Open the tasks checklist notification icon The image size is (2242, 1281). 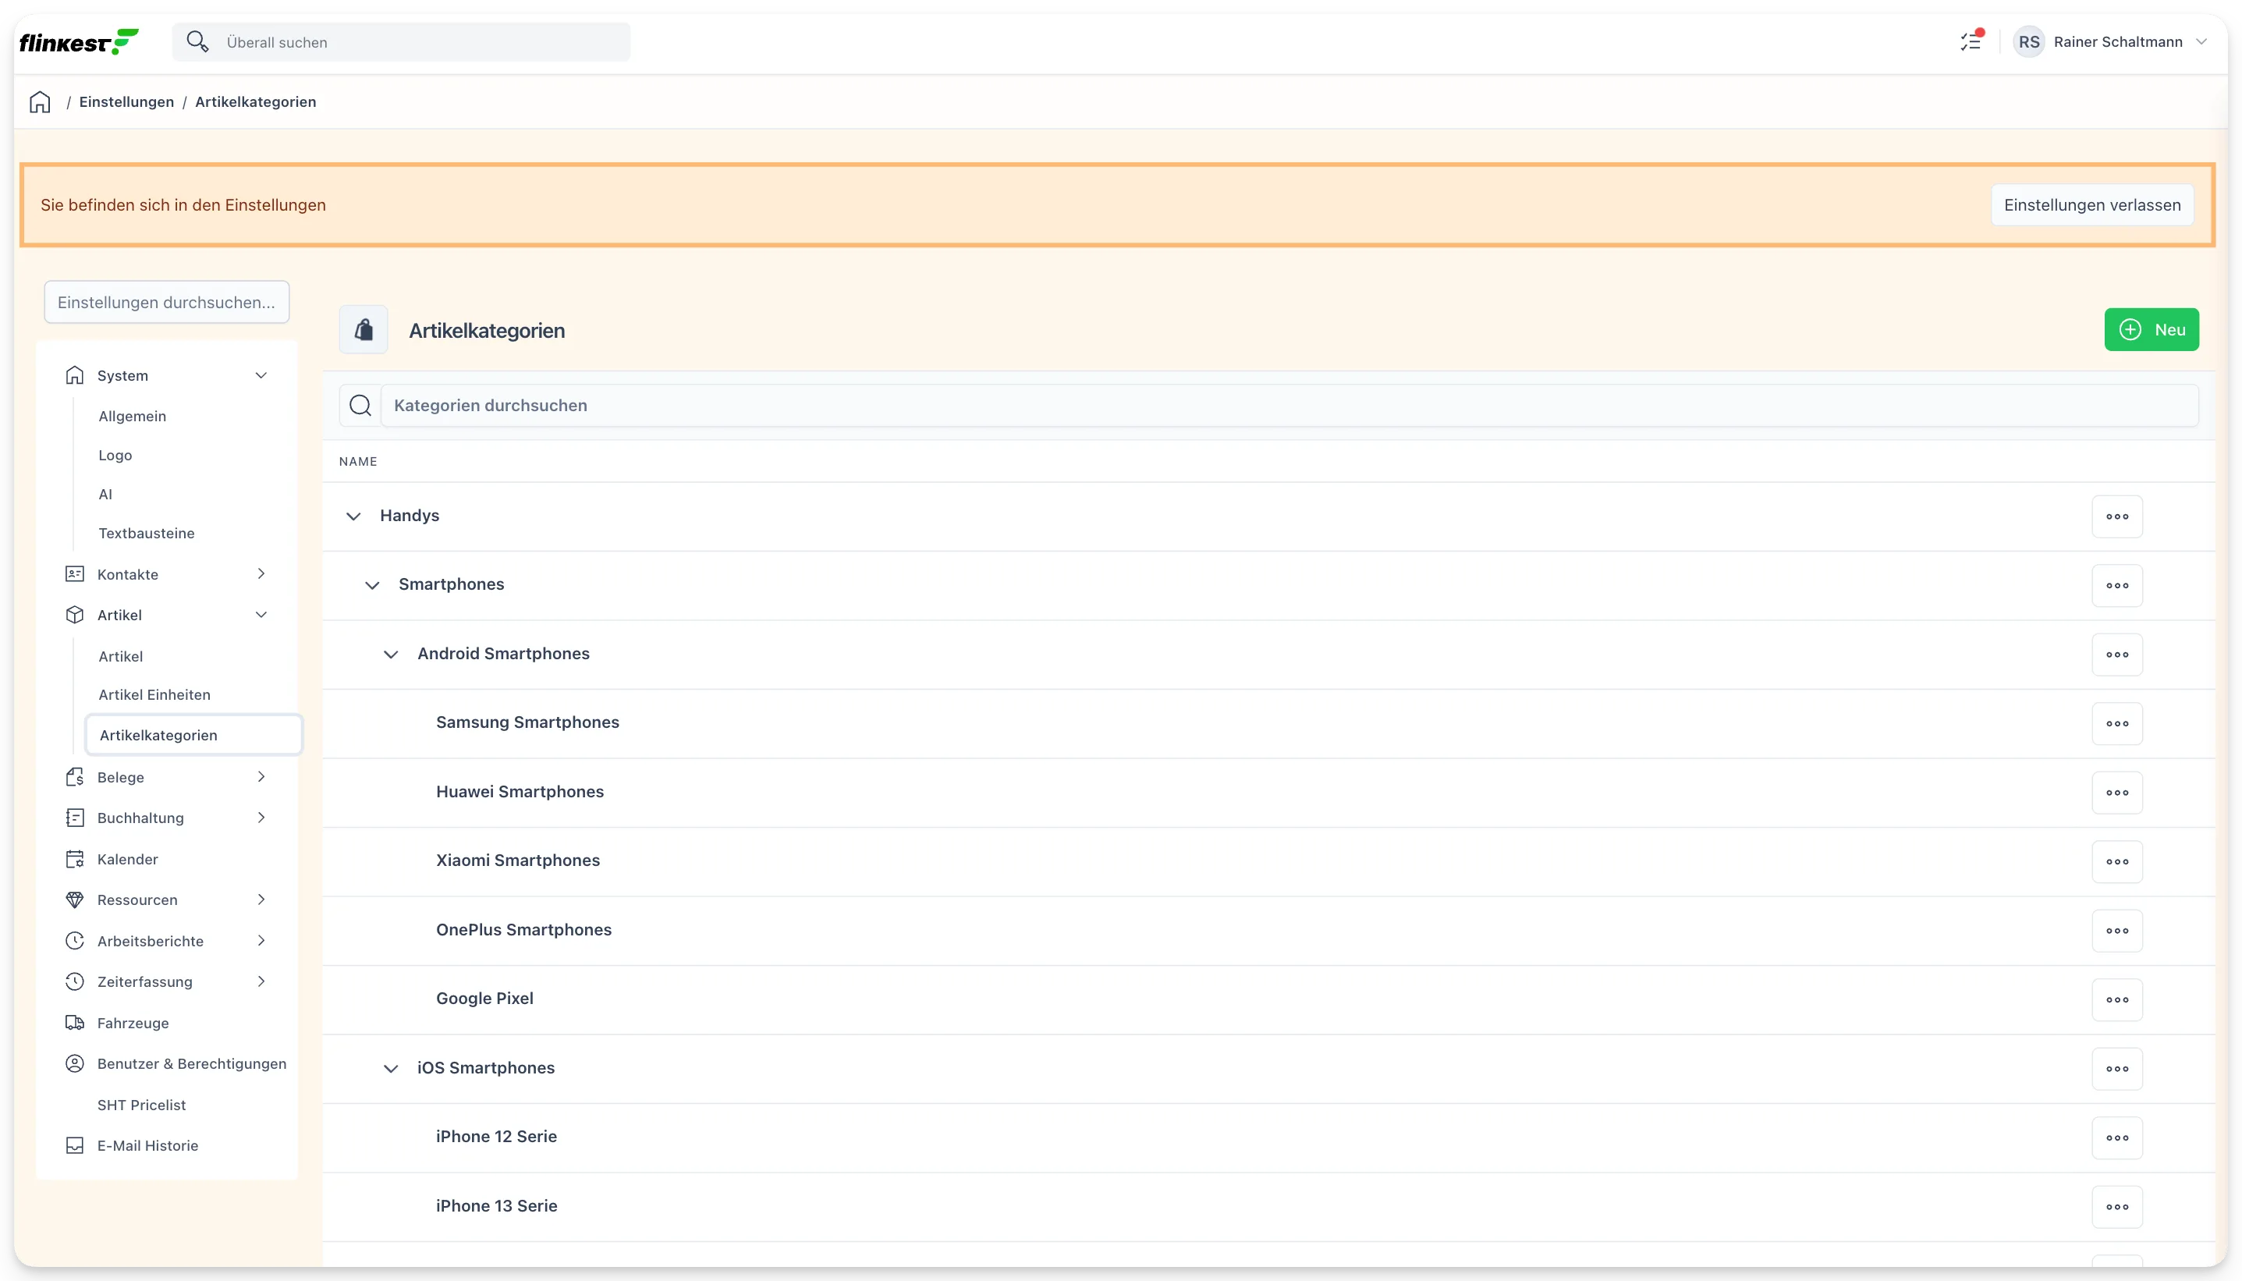click(x=1971, y=41)
